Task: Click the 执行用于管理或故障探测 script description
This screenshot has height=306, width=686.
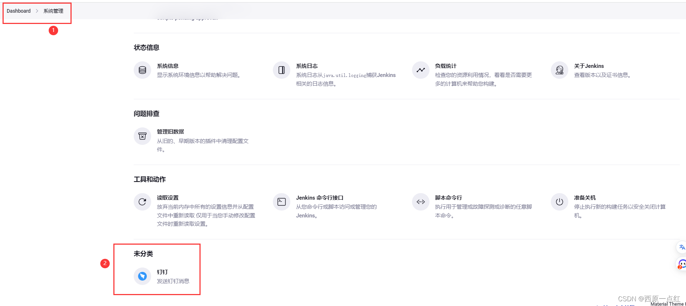Action: (x=484, y=211)
